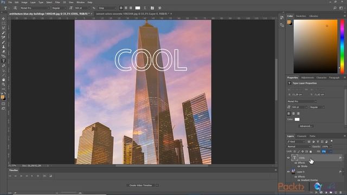This screenshot has height=195, width=347.
Task: Open the layer filter Kind dropdown
Action: click(x=296, y=141)
